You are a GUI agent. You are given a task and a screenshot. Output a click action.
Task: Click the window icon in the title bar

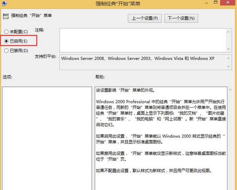(4, 3)
